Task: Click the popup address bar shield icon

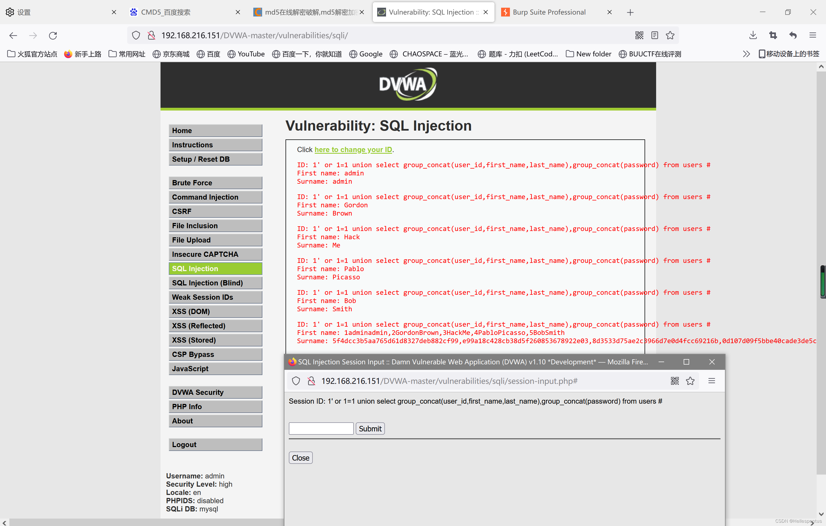Action: [x=296, y=381]
